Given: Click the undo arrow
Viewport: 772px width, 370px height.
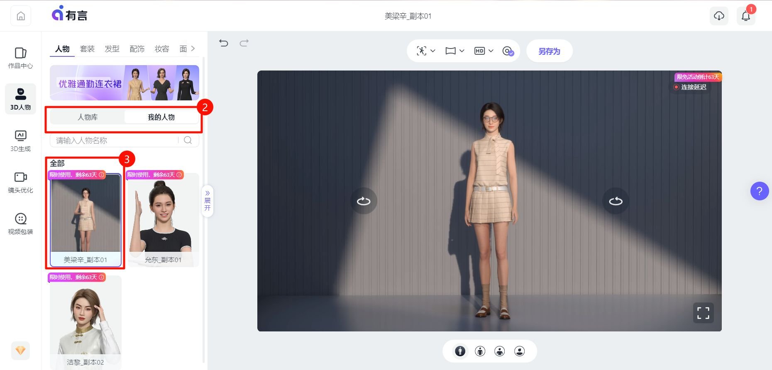Looking at the screenshot, I should (224, 43).
